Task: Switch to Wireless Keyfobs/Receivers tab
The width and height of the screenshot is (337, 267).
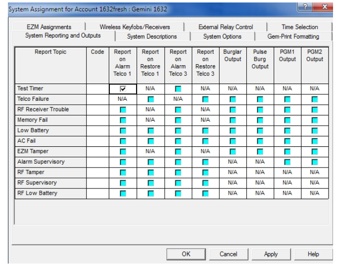Action: (x=135, y=27)
